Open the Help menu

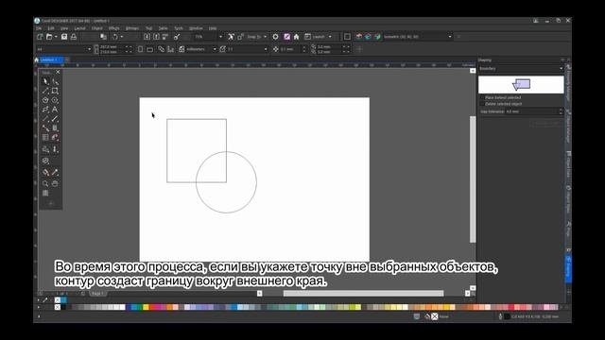[213, 28]
